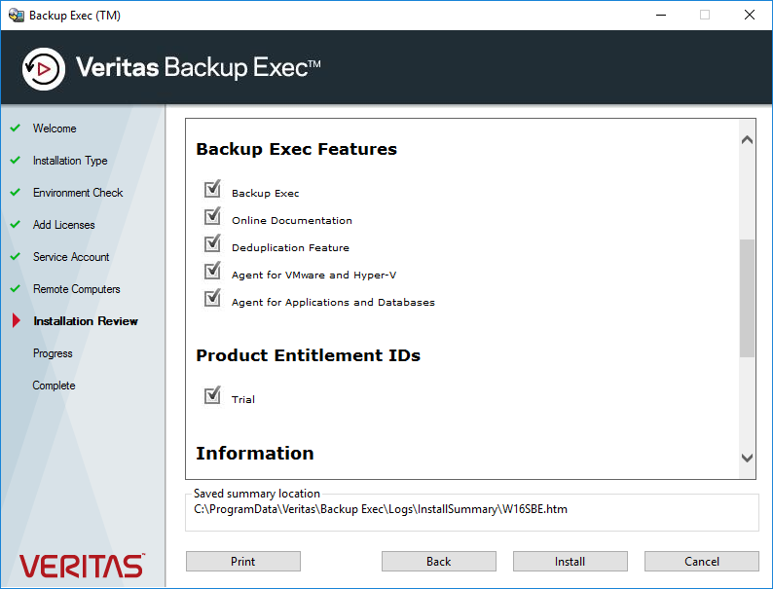
Task: Print the installation summary
Action: (243, 562)
